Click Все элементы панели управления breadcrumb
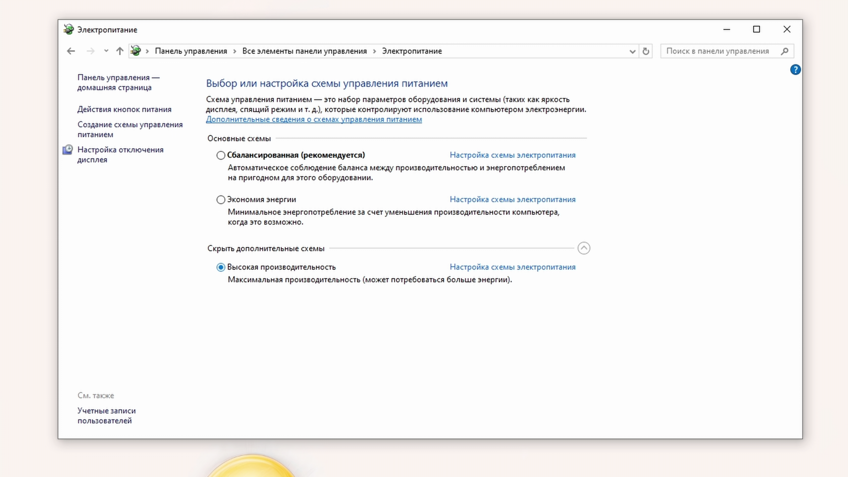This screenshot has height=477, width=848. click(304, 51)
